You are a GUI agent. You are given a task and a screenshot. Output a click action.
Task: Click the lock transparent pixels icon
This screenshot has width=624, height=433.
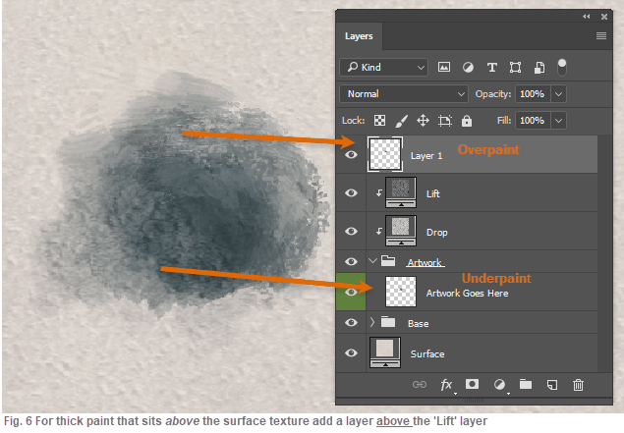point(379,121)
